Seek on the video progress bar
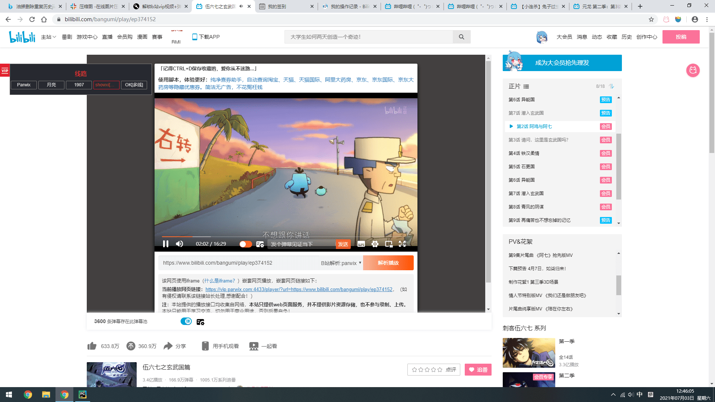The height and width of the screenshot is (402, 715). point(286,236)
